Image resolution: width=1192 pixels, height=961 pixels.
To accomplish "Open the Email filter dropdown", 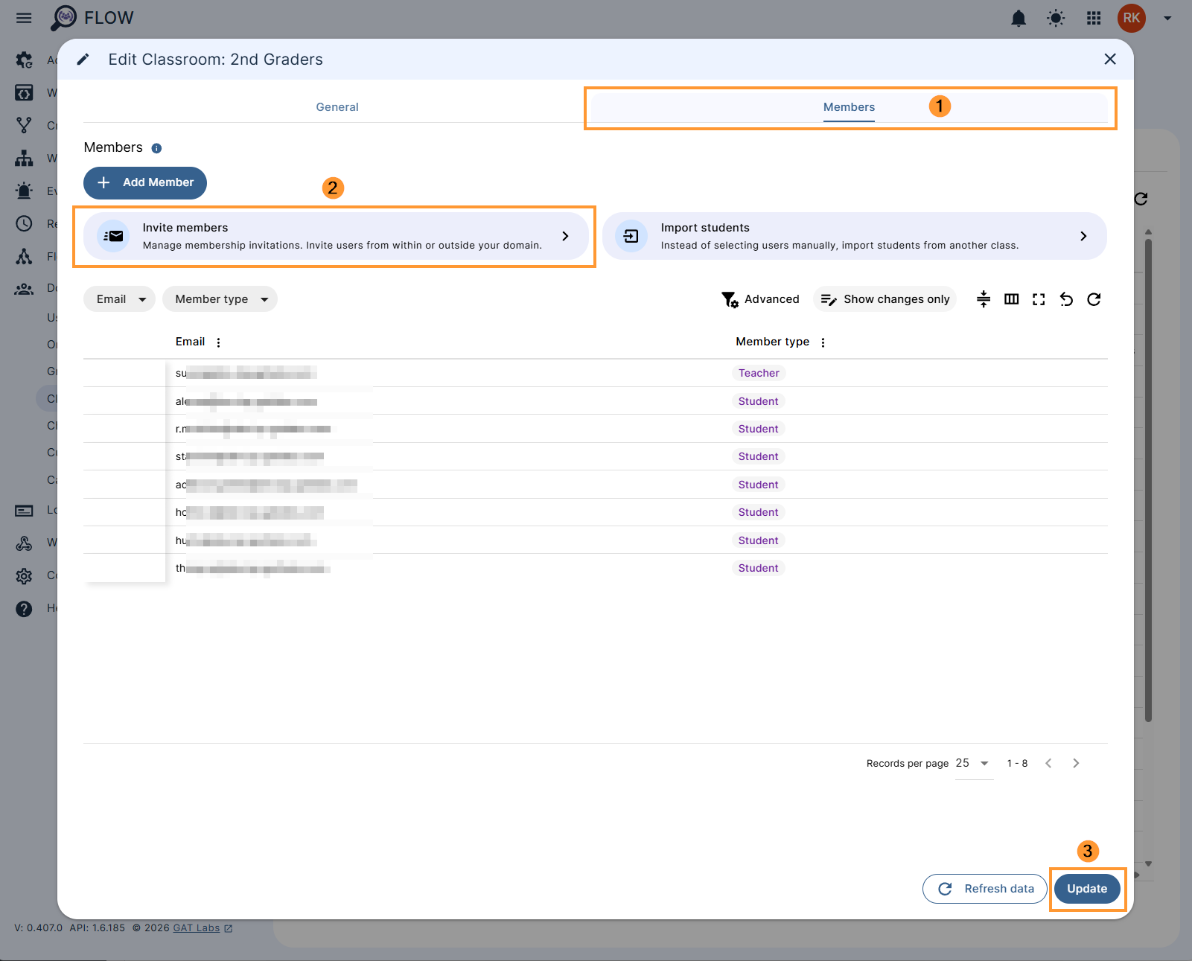I will click(x=120, y=299).
